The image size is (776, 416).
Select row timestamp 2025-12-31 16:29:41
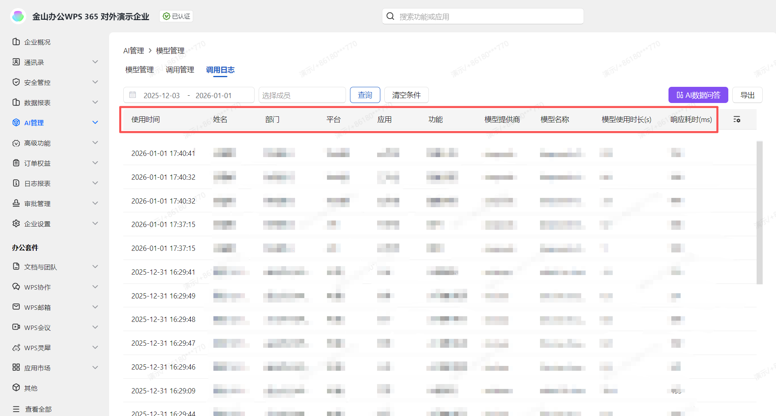pos(163,272)
